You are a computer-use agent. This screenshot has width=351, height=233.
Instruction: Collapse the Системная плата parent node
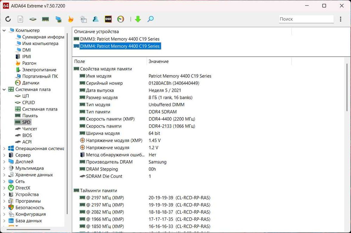[4, 89]
